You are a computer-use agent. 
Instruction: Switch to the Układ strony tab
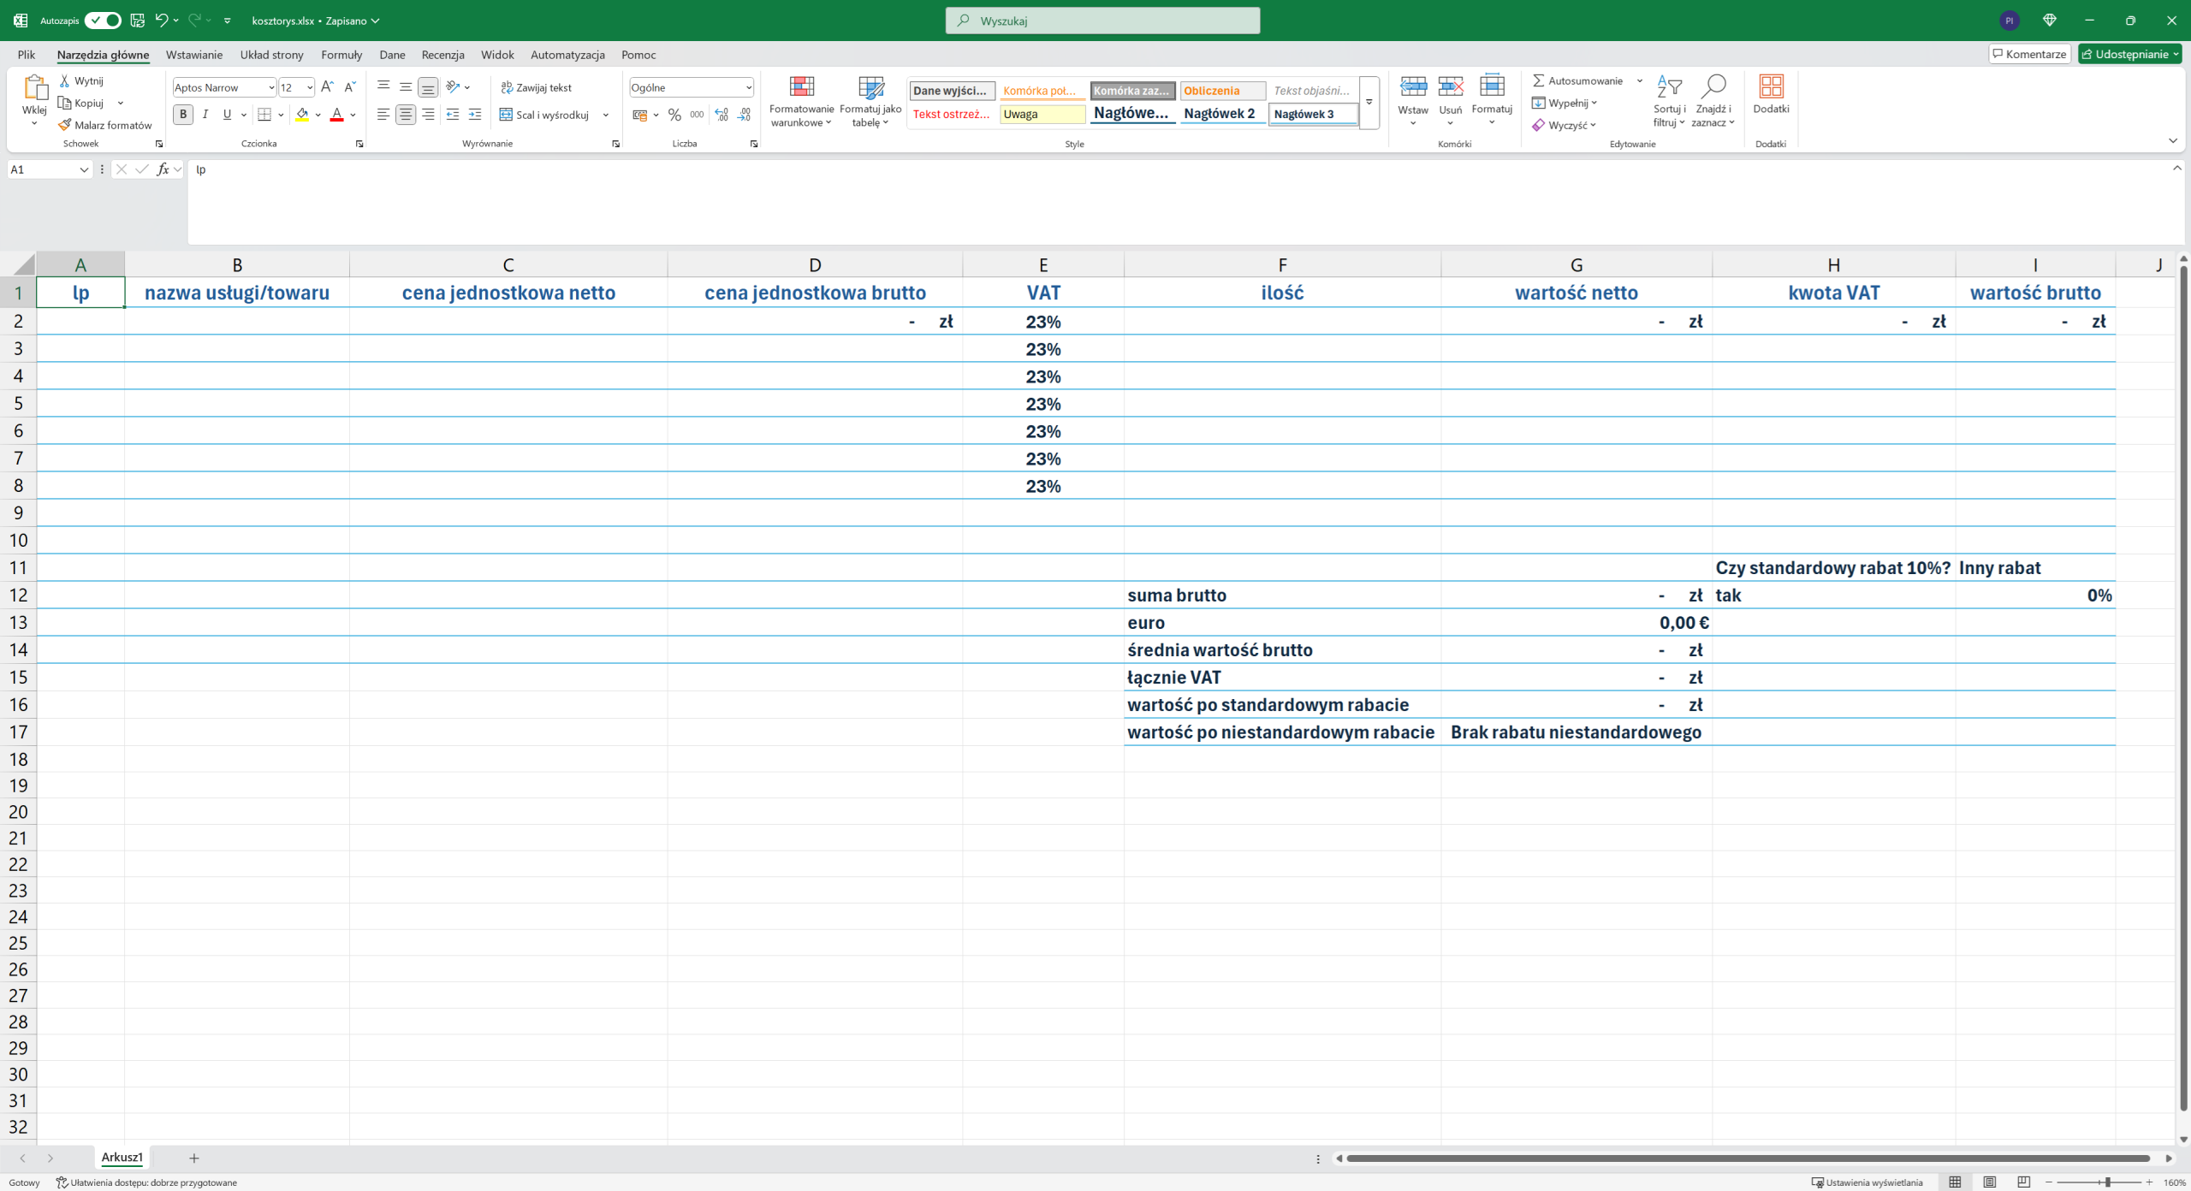point(271,55)
